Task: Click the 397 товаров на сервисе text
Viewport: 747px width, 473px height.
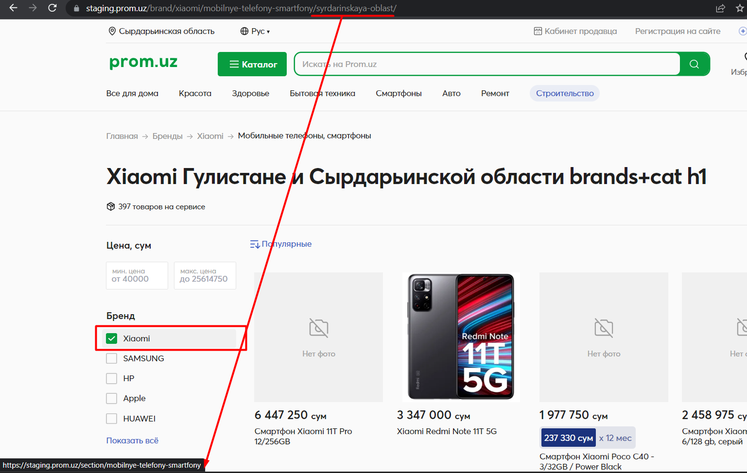Action: tap(162, 206)
